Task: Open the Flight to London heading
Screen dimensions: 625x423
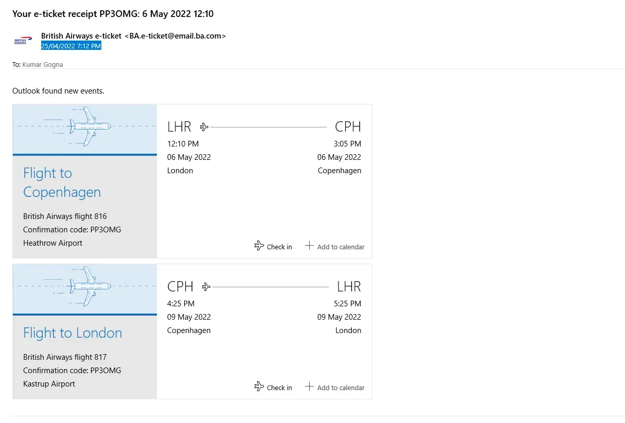Action: pos(73,333)
